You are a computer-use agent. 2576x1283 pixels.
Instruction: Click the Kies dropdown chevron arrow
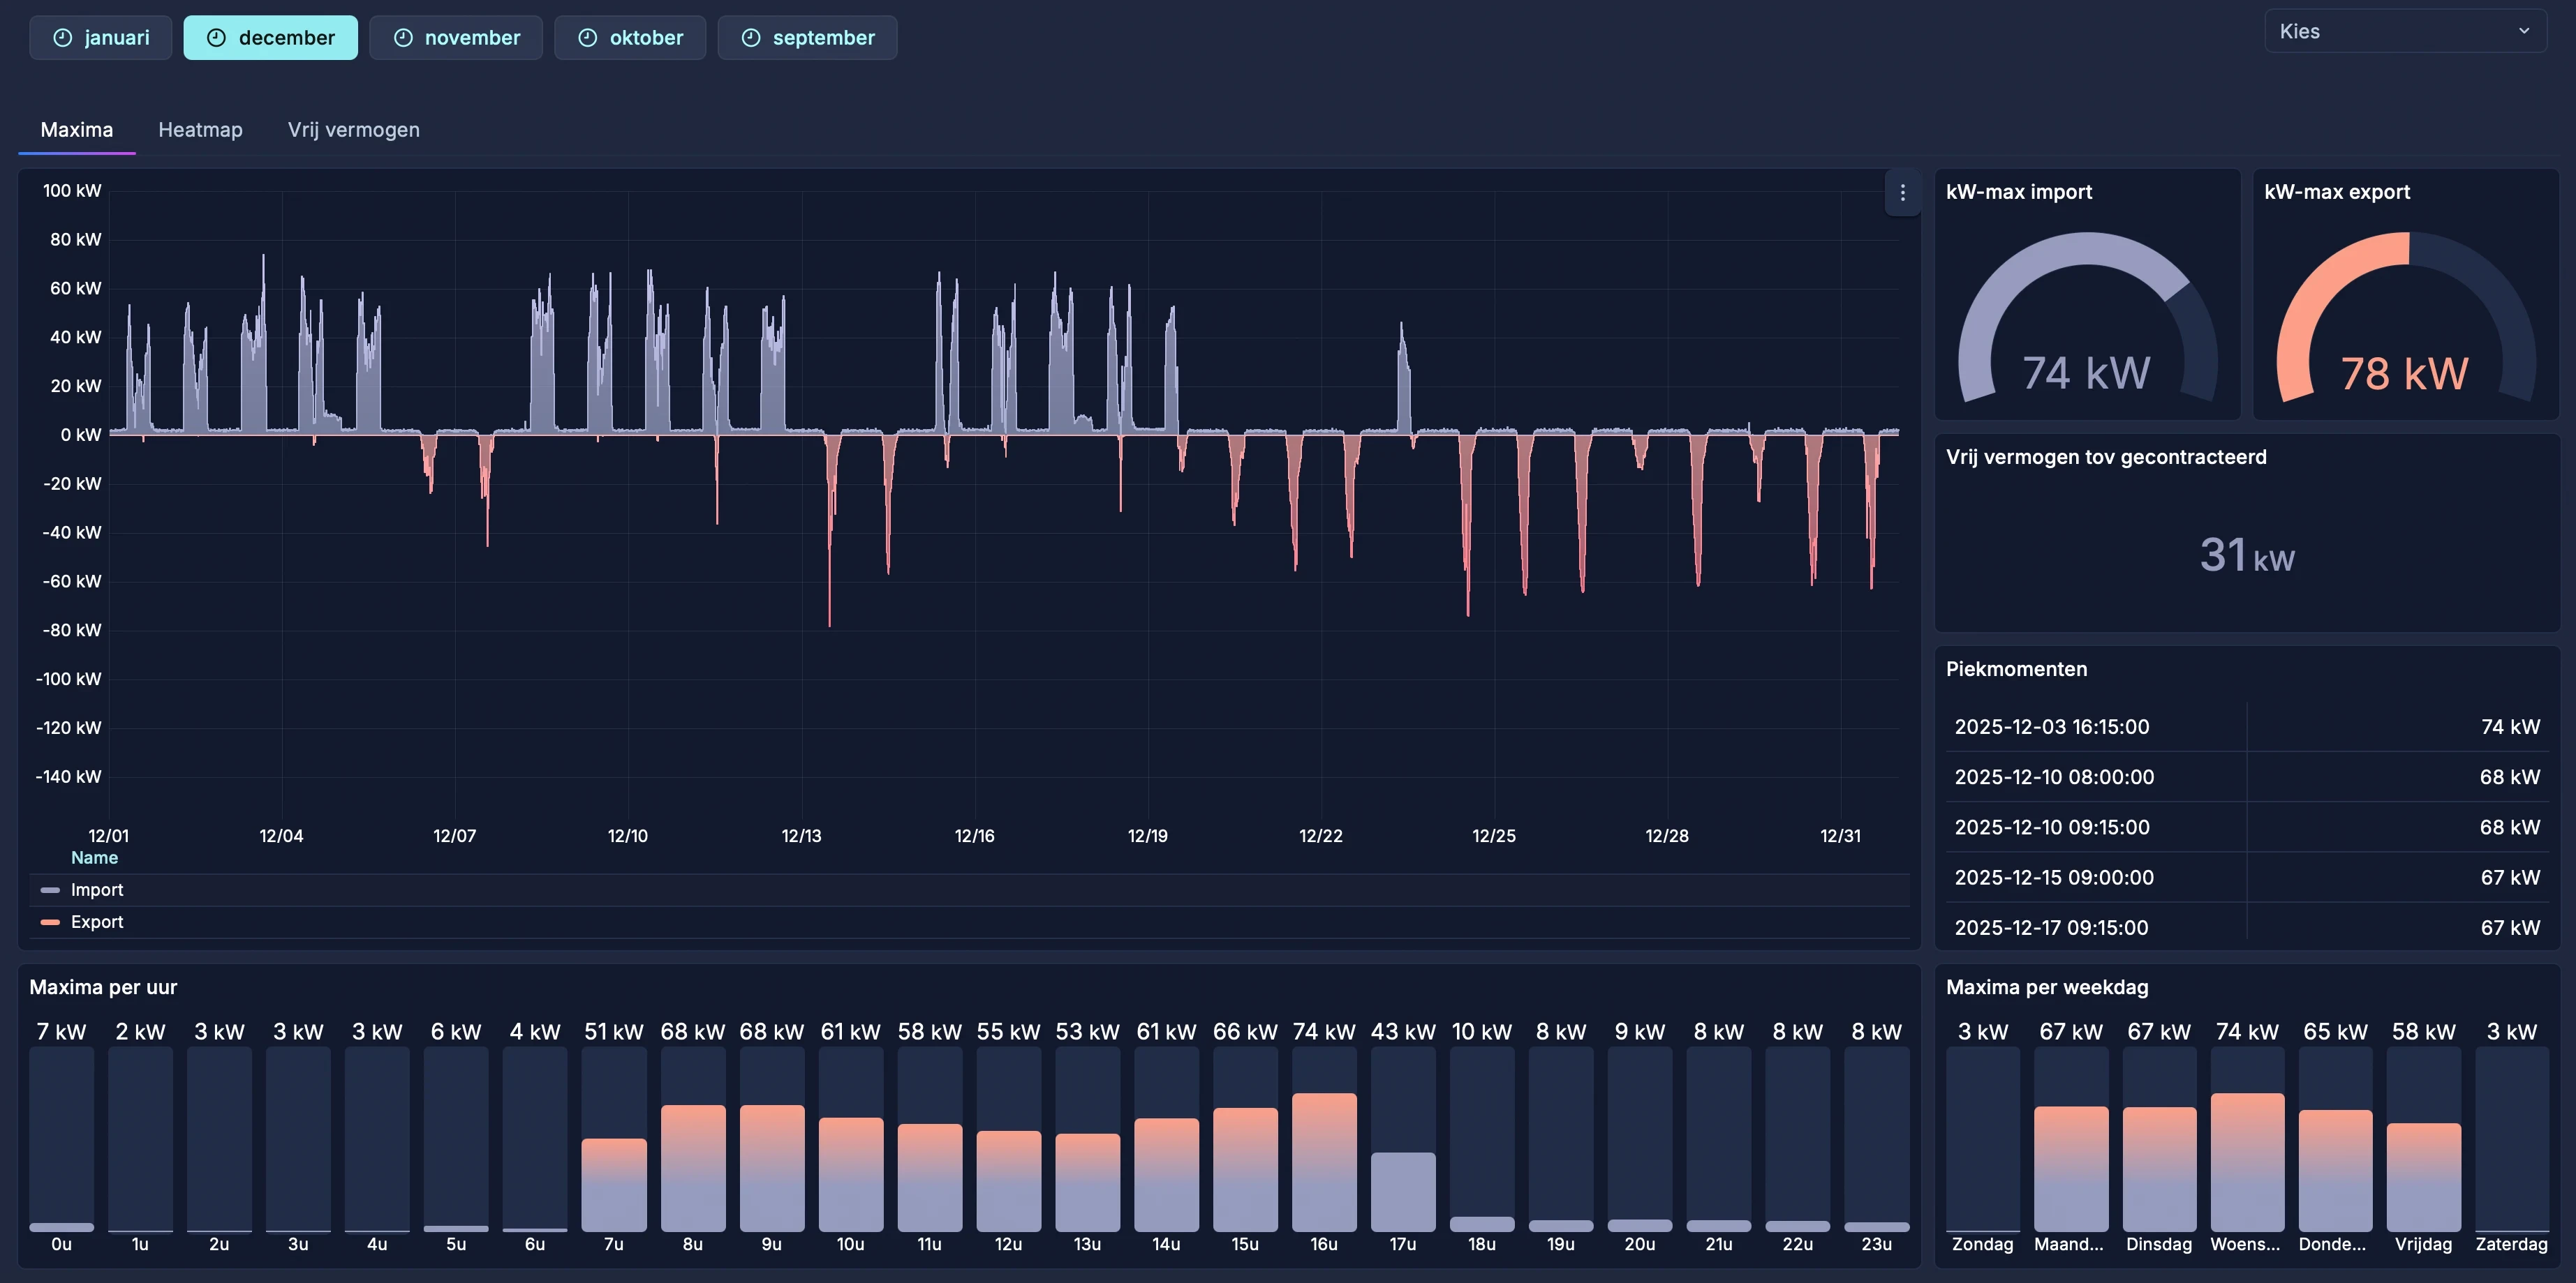2524,31
